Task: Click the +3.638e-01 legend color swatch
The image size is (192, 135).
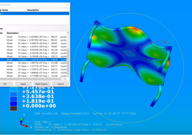Action: click(14, 97)
